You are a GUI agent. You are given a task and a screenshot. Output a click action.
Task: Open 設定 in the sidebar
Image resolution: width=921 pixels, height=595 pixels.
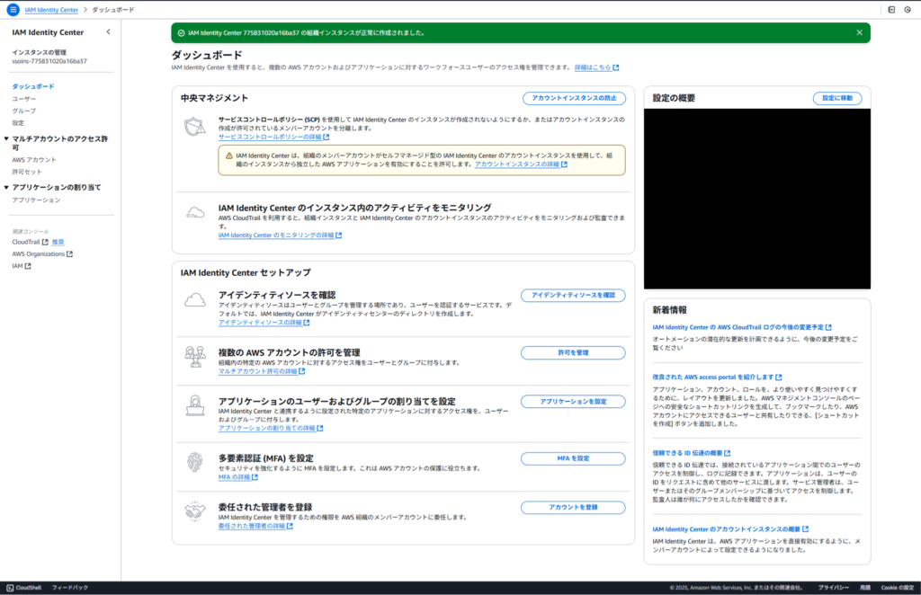[x=18, y=123]
